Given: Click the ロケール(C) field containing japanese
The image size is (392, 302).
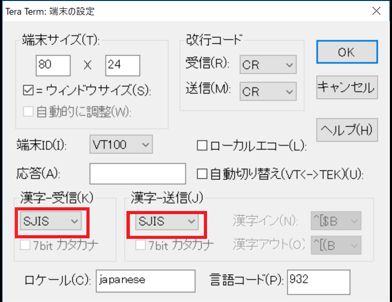Looking at the screenshot, I should coord(145,279).
